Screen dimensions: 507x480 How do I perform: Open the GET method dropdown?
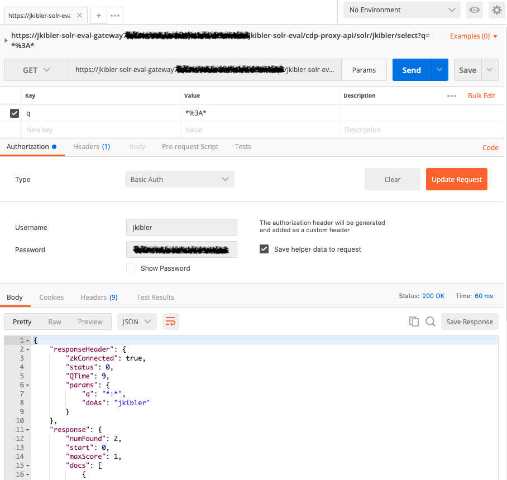[36, 70]
